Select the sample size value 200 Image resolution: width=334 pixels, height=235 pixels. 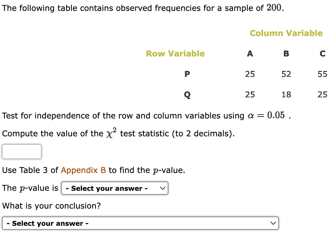pos(274,8)
